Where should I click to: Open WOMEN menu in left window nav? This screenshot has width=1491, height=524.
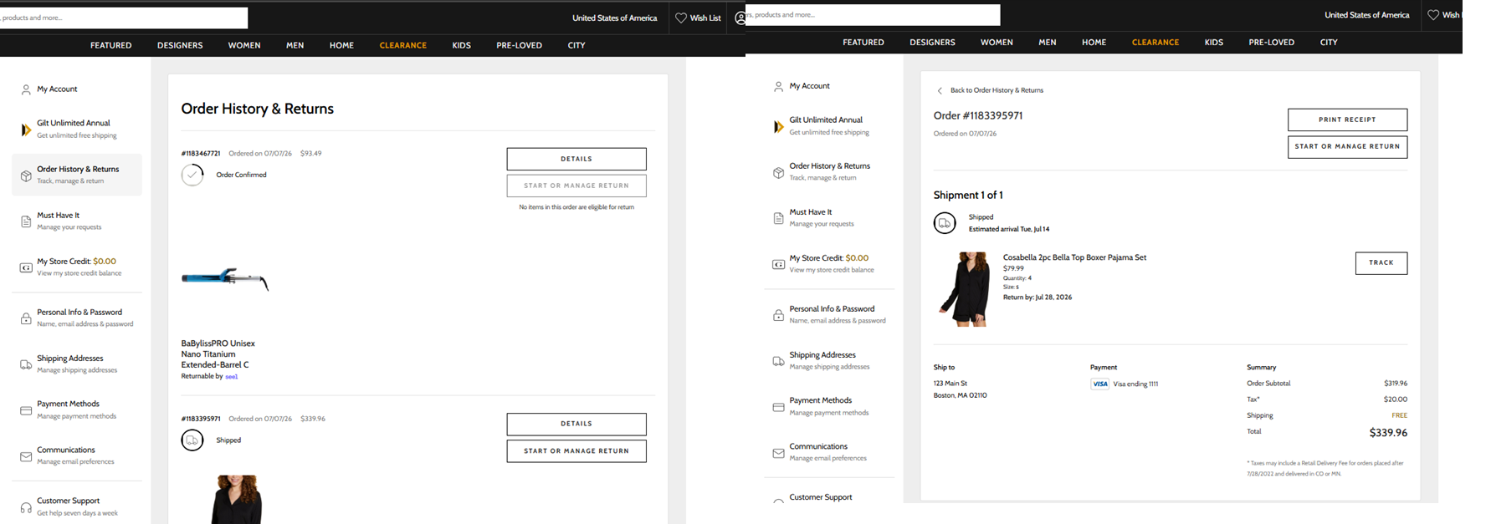point(244,45)
